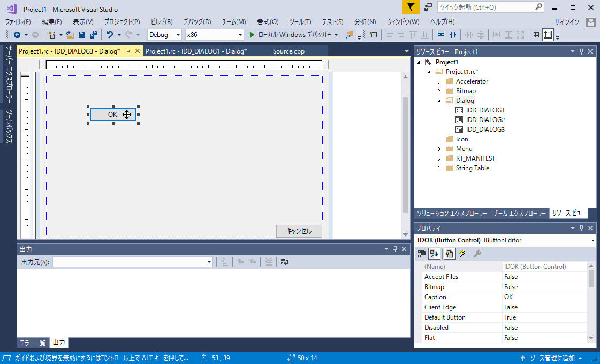Switch the property grid to categorized view

point(422,253)
